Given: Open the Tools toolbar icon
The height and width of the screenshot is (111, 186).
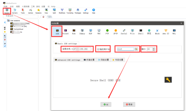Looking at the screenshot, I should (23, 11).
